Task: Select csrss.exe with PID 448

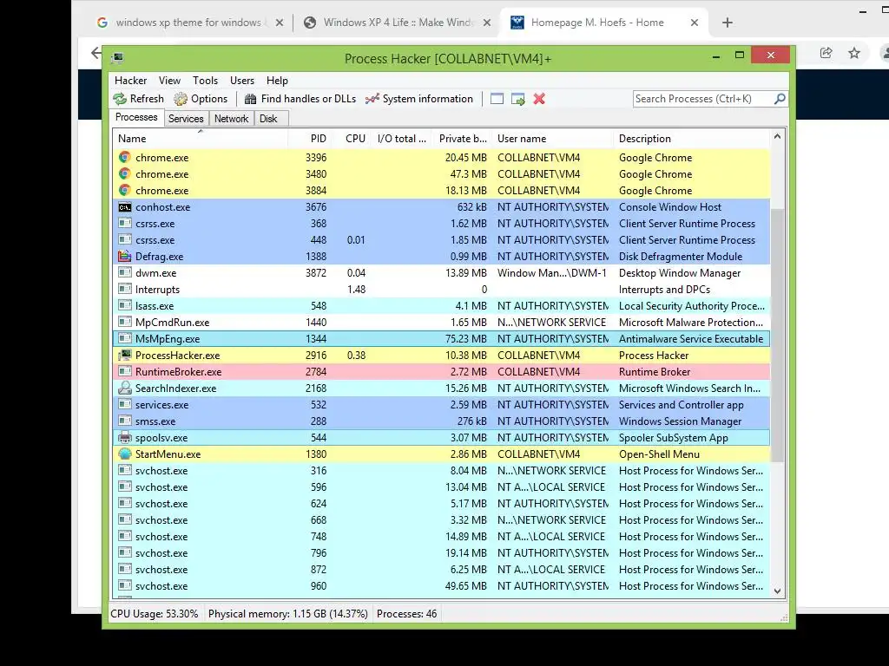Action: (x=442, y=240)
